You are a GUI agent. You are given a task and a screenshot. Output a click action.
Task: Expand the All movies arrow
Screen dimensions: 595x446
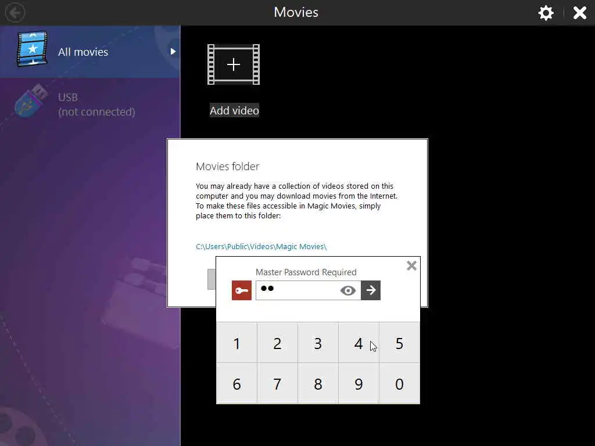[173, 52]
